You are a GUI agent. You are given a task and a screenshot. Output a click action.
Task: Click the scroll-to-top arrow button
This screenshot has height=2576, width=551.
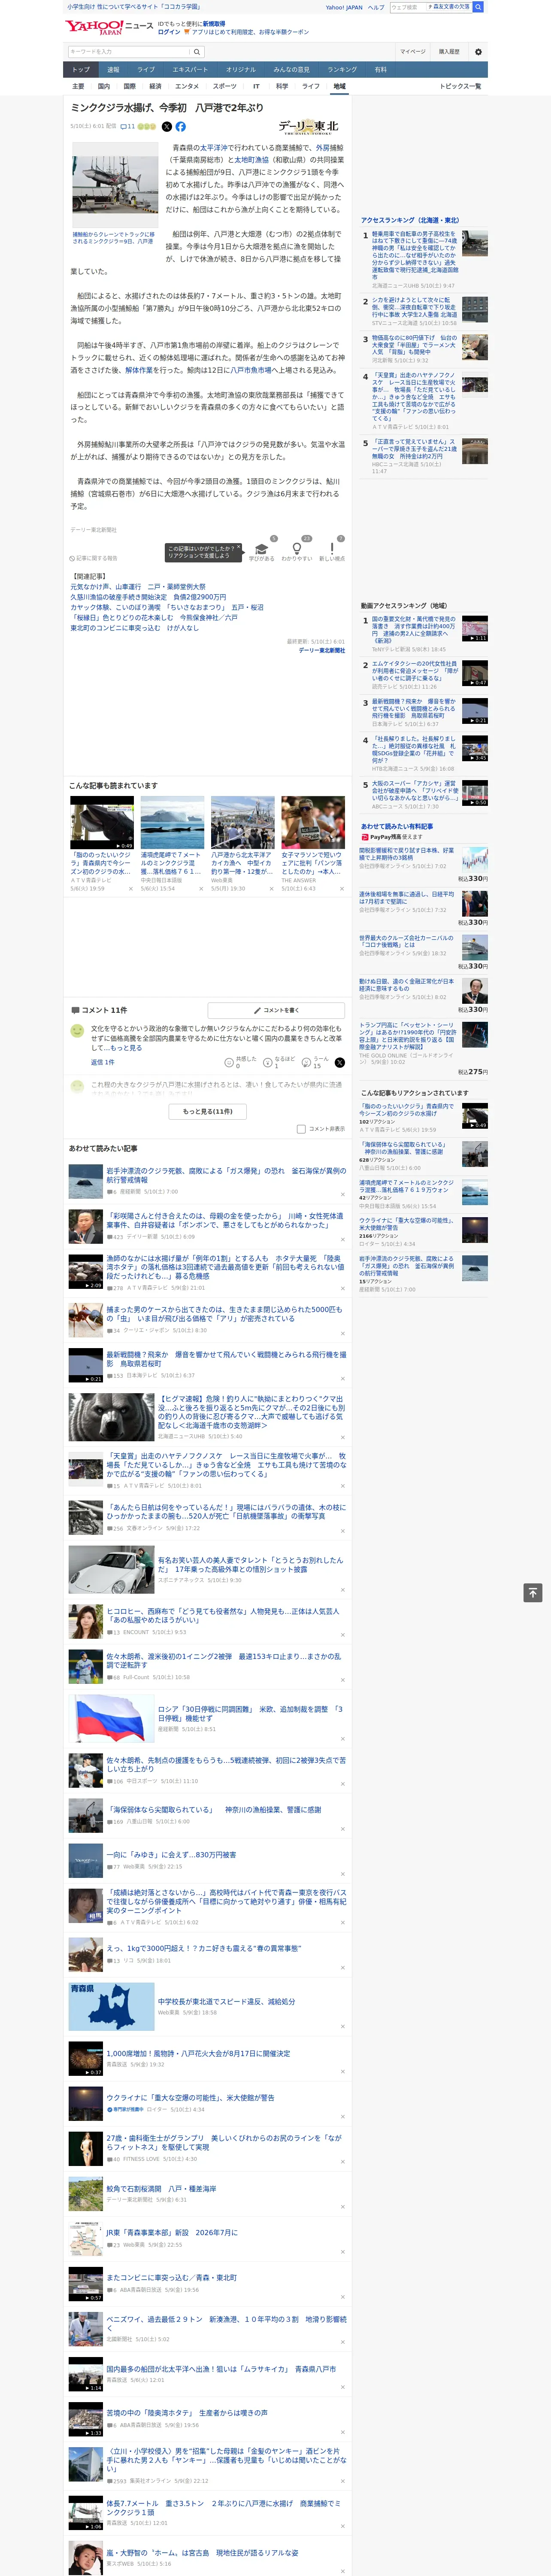(x=533, y=1593)
